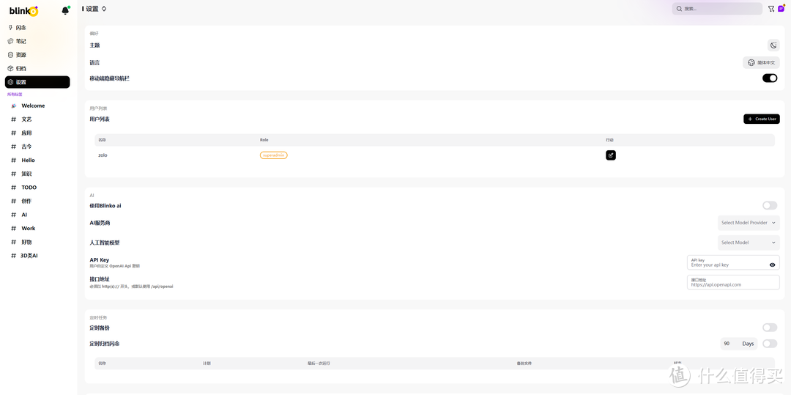Image resolution: width=791 pixels, height=395 pixels.
Task: Click the notes icon for 笔记
Action: point(10,41)
